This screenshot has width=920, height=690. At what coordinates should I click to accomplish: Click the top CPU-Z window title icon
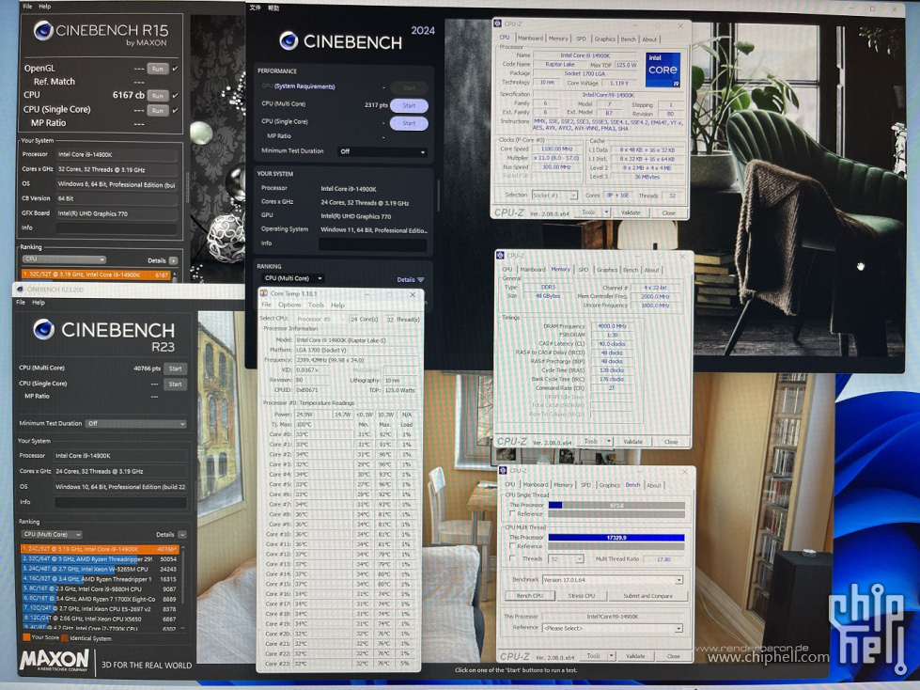coord(497,24)
